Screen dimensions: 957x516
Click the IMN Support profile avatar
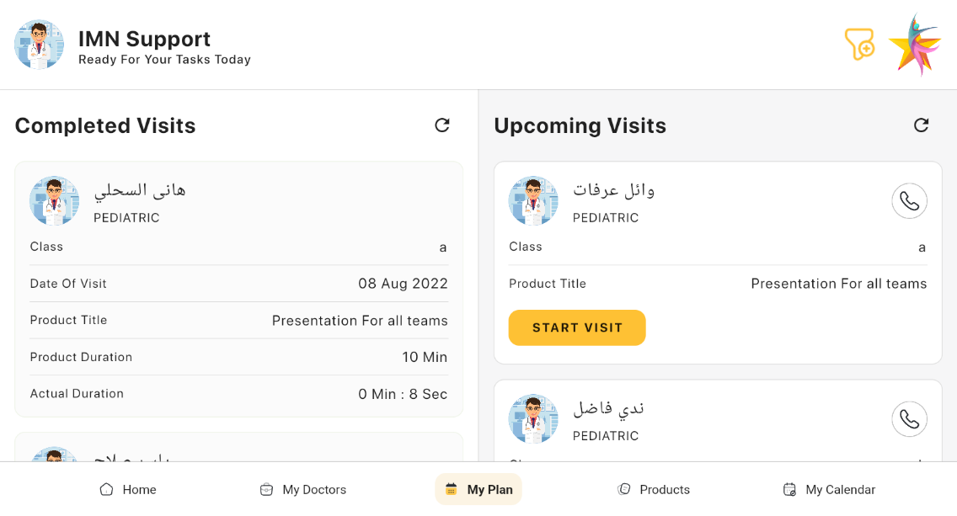point(39,45)
